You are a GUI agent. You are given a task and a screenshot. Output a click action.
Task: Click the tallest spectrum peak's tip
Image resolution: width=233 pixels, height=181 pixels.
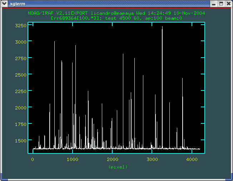click(162, 27)
